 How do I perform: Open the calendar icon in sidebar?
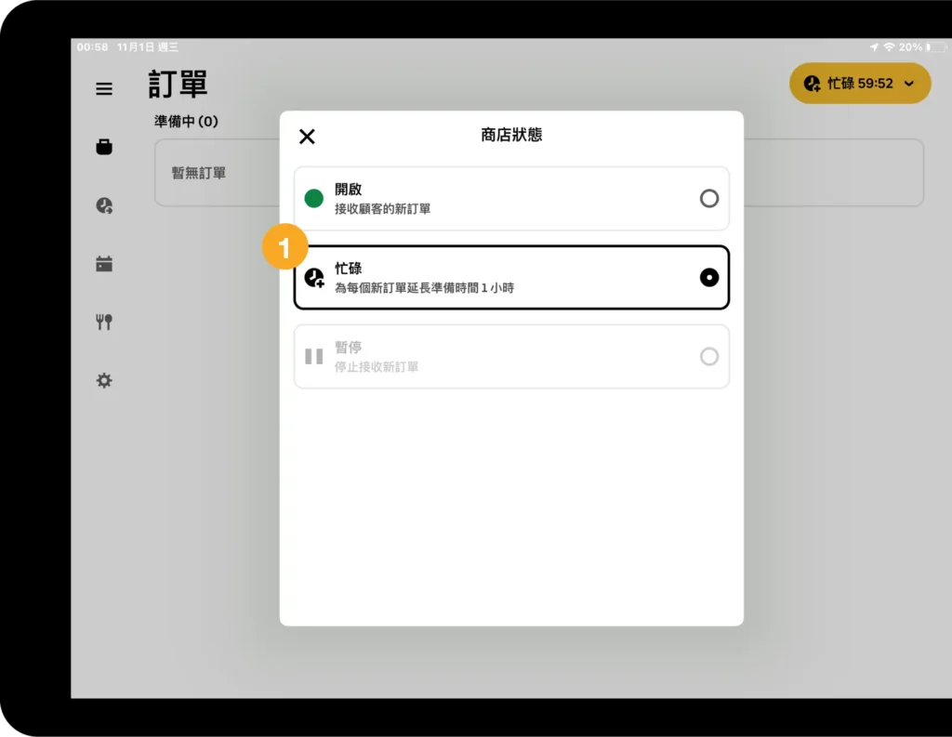pyautogui.click(x=104, y=264)
